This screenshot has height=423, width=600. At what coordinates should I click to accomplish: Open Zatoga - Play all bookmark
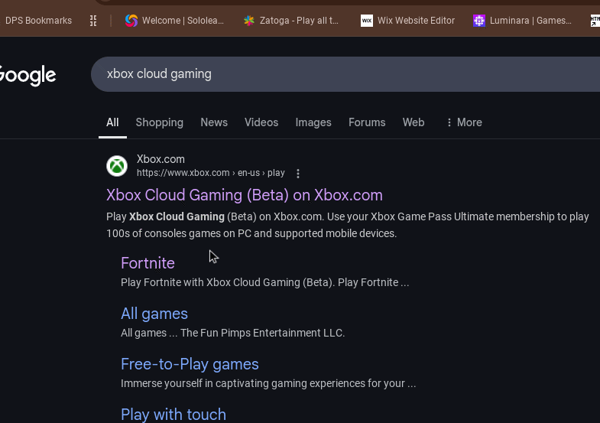tap(299, 21)
